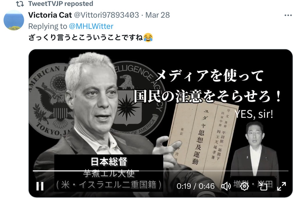Open video settings gear
298x200 pixels.
(244, 186)
